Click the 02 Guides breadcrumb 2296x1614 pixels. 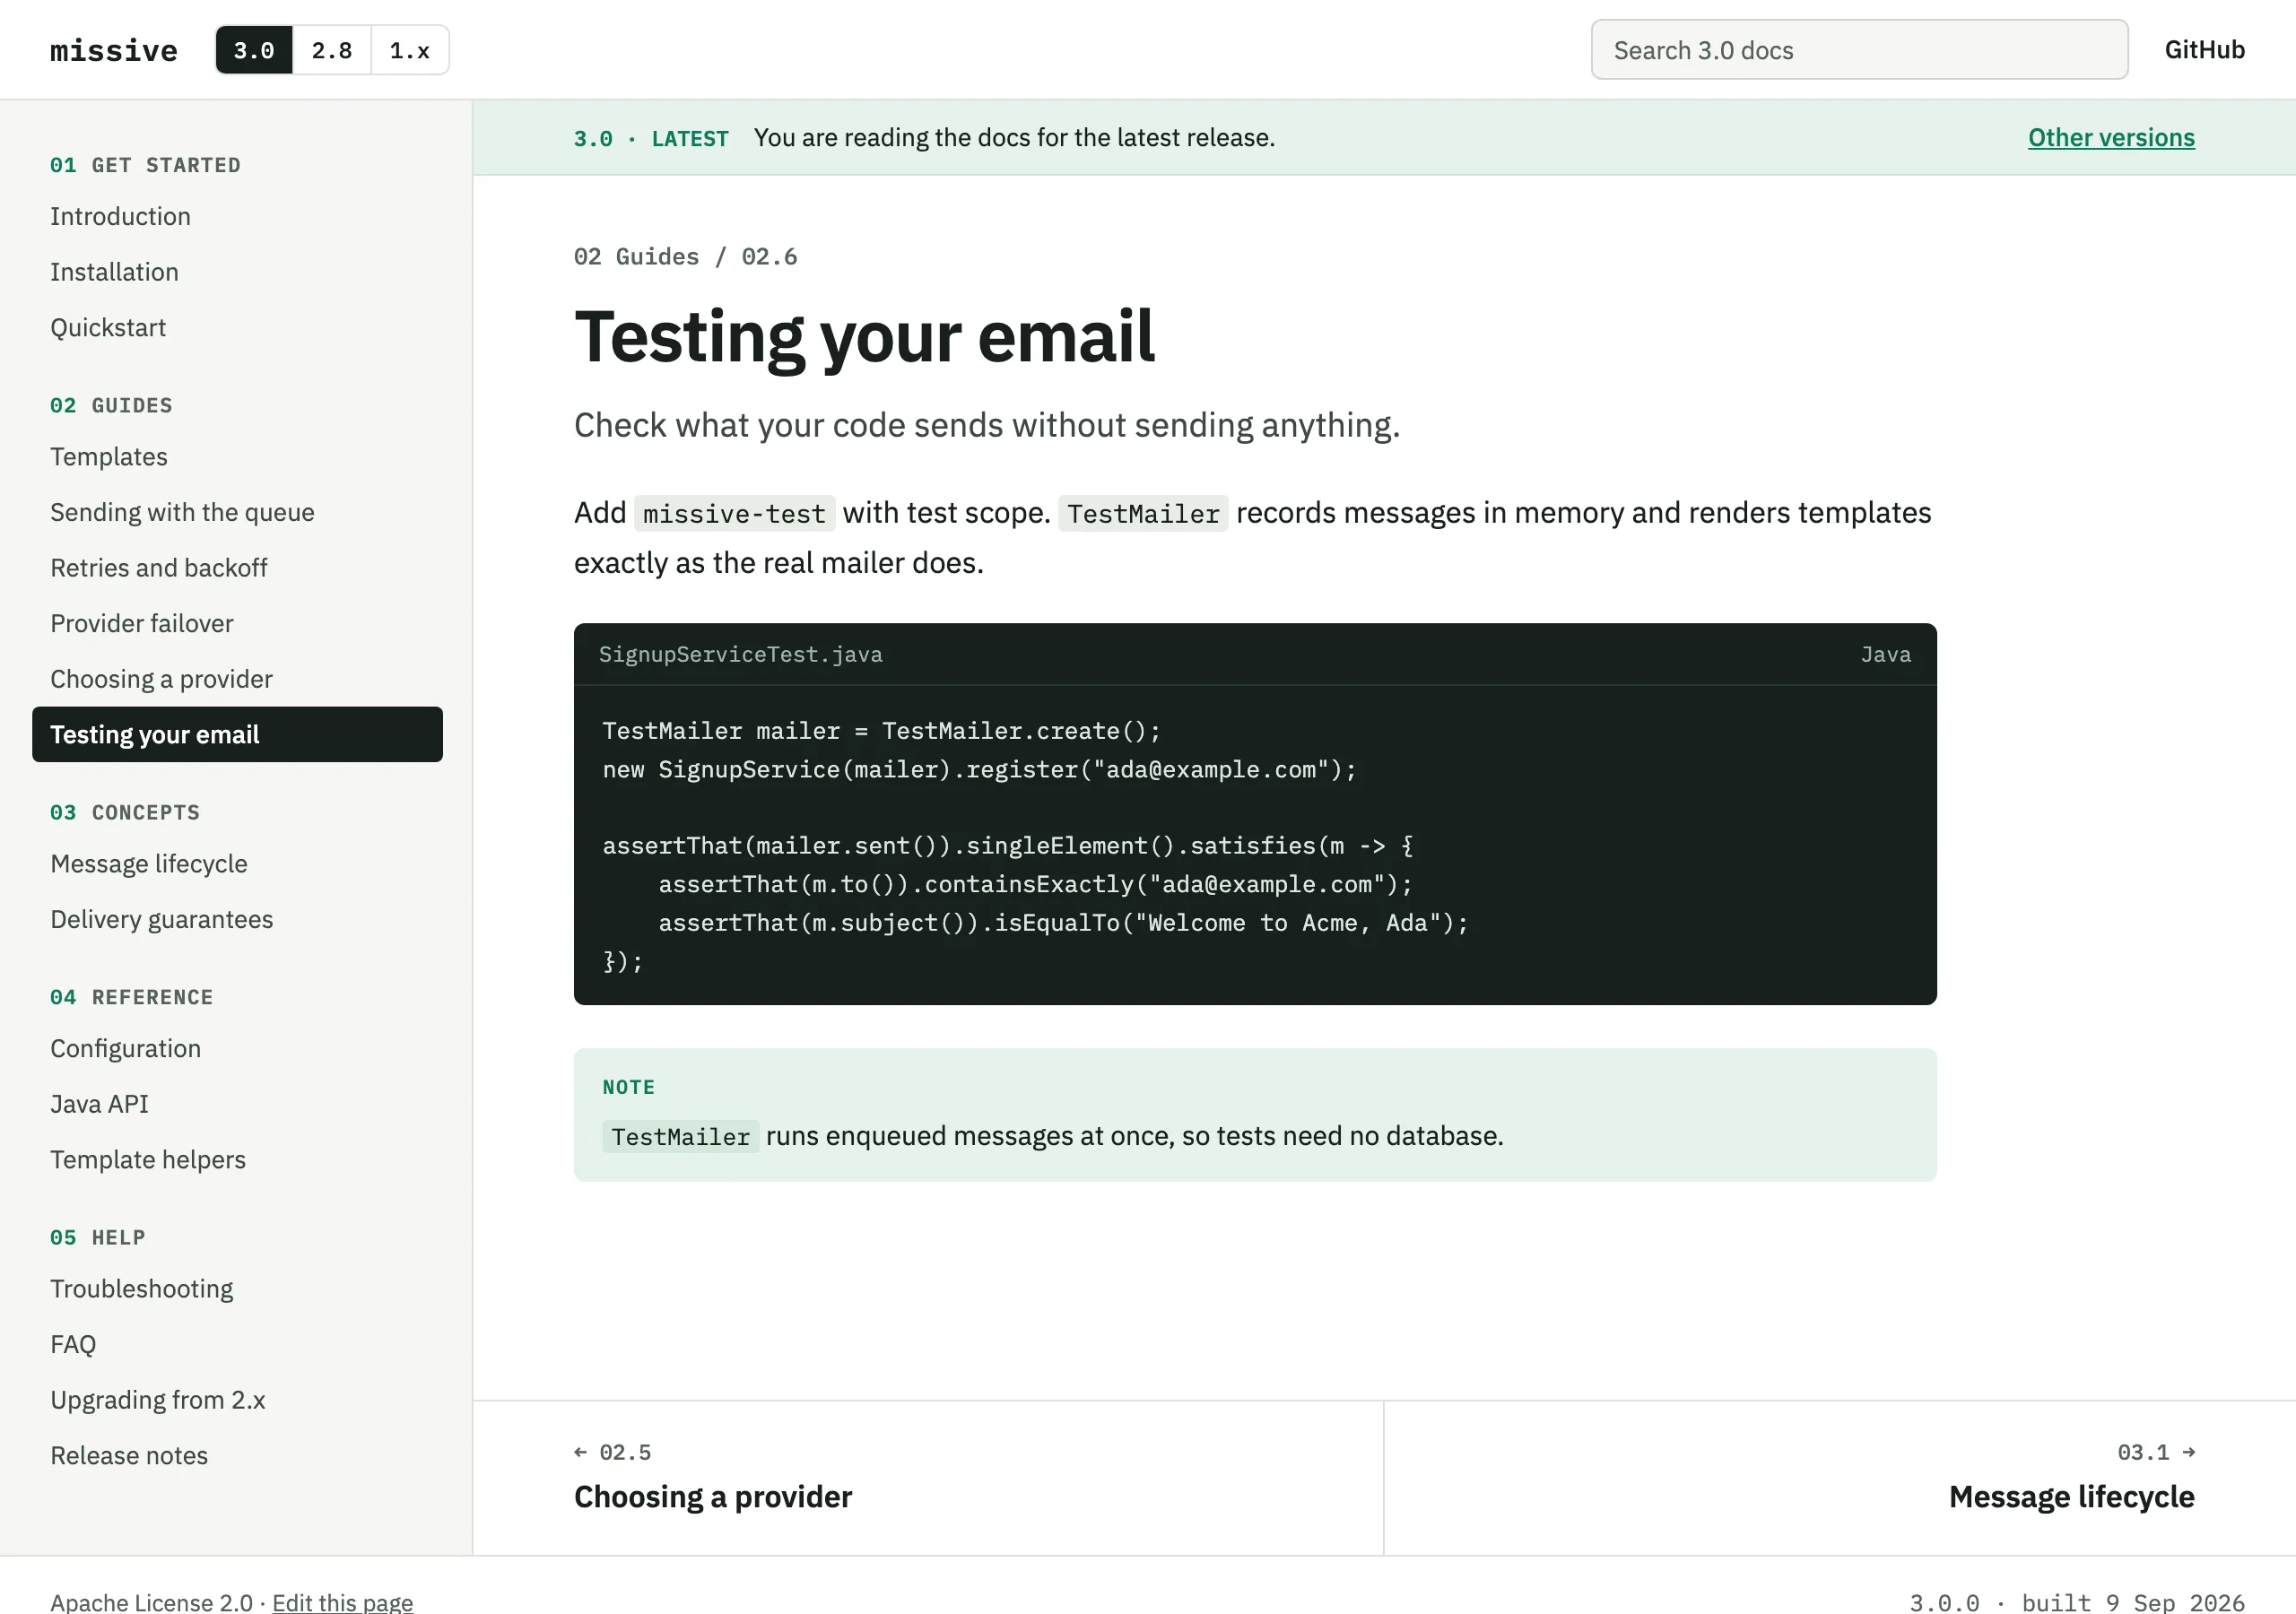pyautogui.click(x=636, y=257)
